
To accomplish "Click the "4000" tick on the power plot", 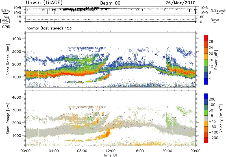I will (x=16, y=39).
